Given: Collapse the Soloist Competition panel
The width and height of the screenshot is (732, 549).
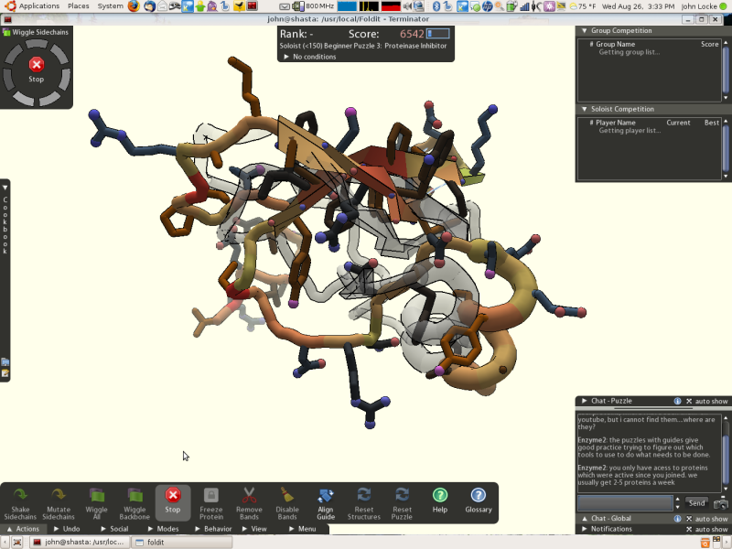Looking at the screenshot, I should pyautogui.click(x=584, y=109).
